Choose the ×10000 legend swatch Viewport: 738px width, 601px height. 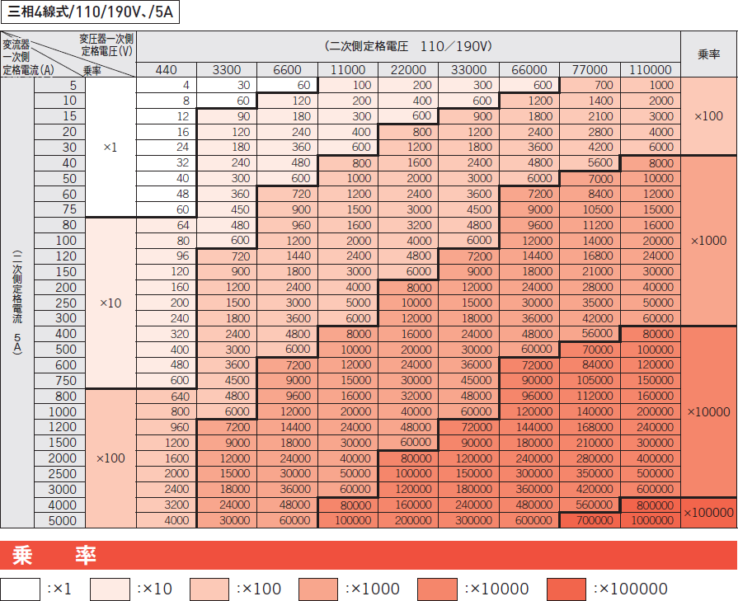(438, 589)
